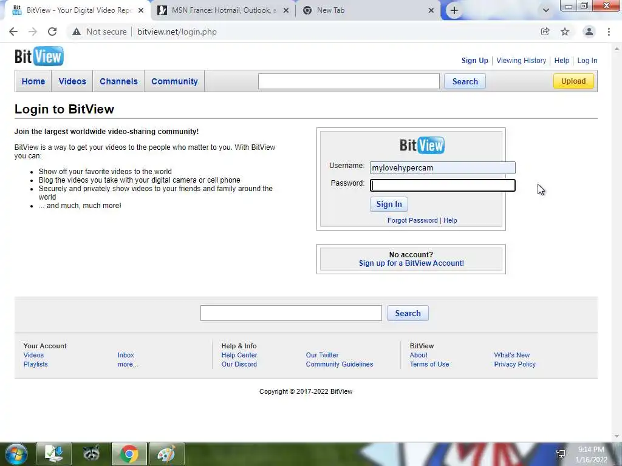Click the top Search button
Image resolution: width=622 pixels, height=466 pixels.
coord(465,81)
